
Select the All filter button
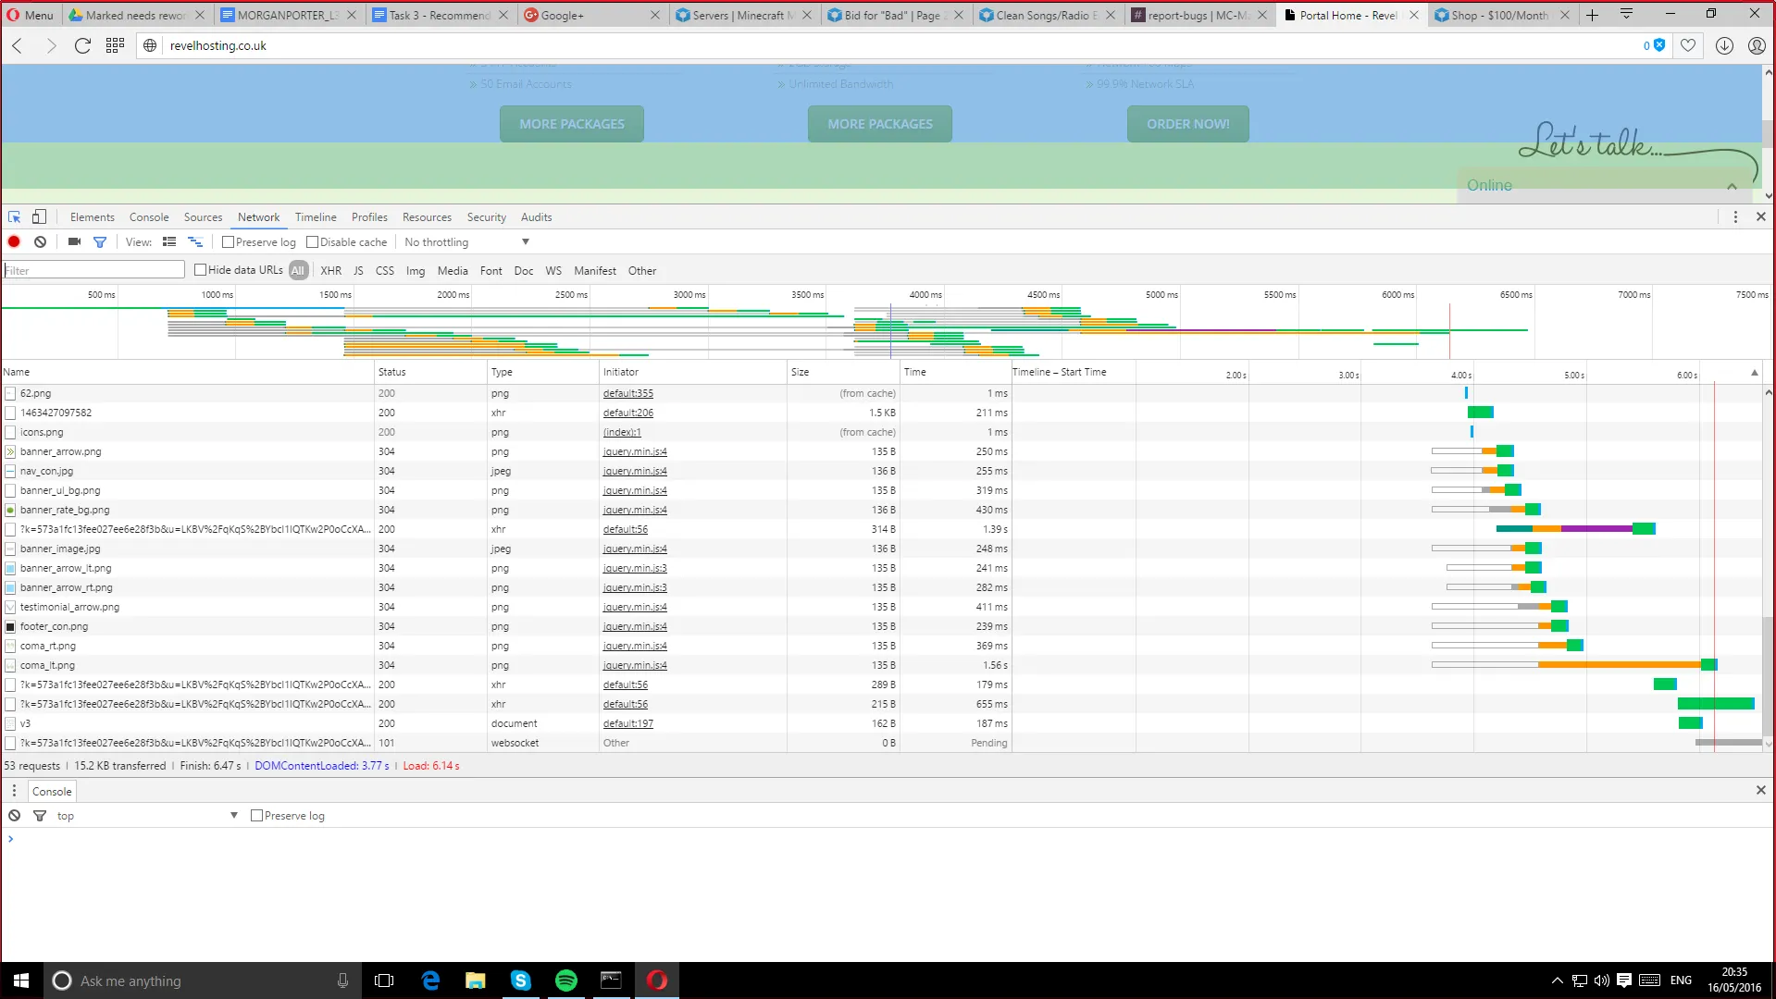[x=298, y=271]
